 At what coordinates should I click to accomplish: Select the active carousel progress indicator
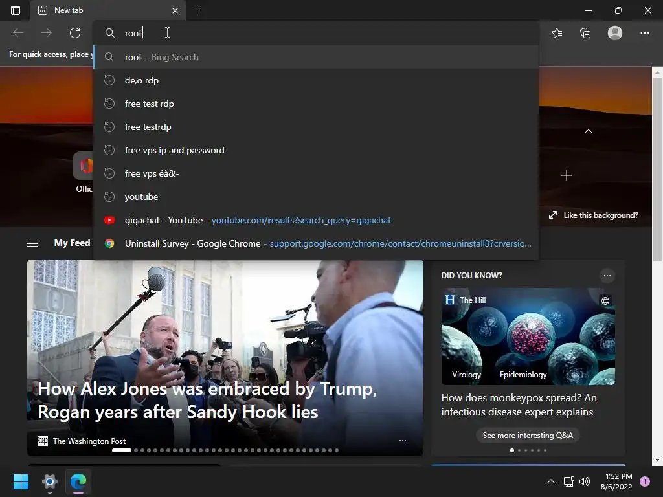point(121,450)
